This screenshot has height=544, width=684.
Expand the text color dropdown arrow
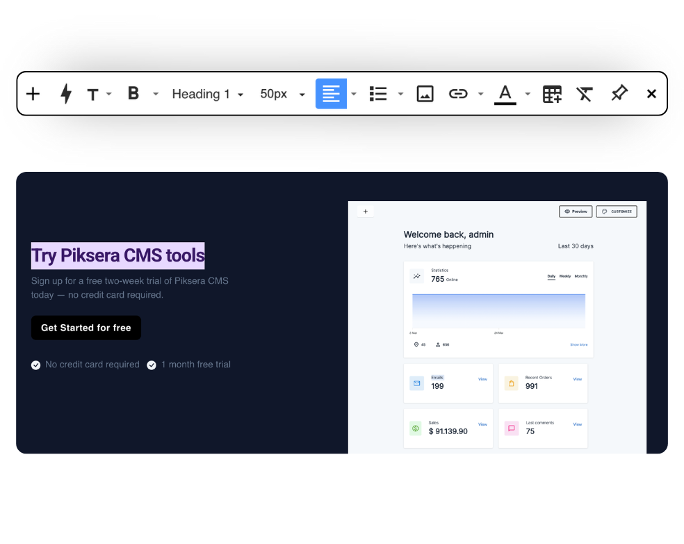click(x=528, y=94)
